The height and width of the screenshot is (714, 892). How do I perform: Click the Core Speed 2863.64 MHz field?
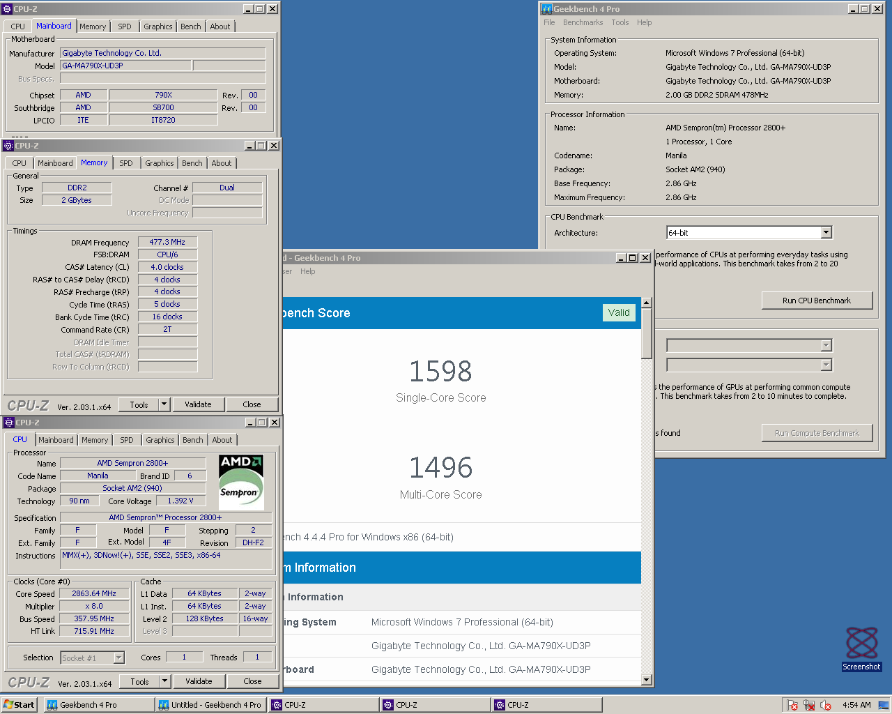click(94, 593)
